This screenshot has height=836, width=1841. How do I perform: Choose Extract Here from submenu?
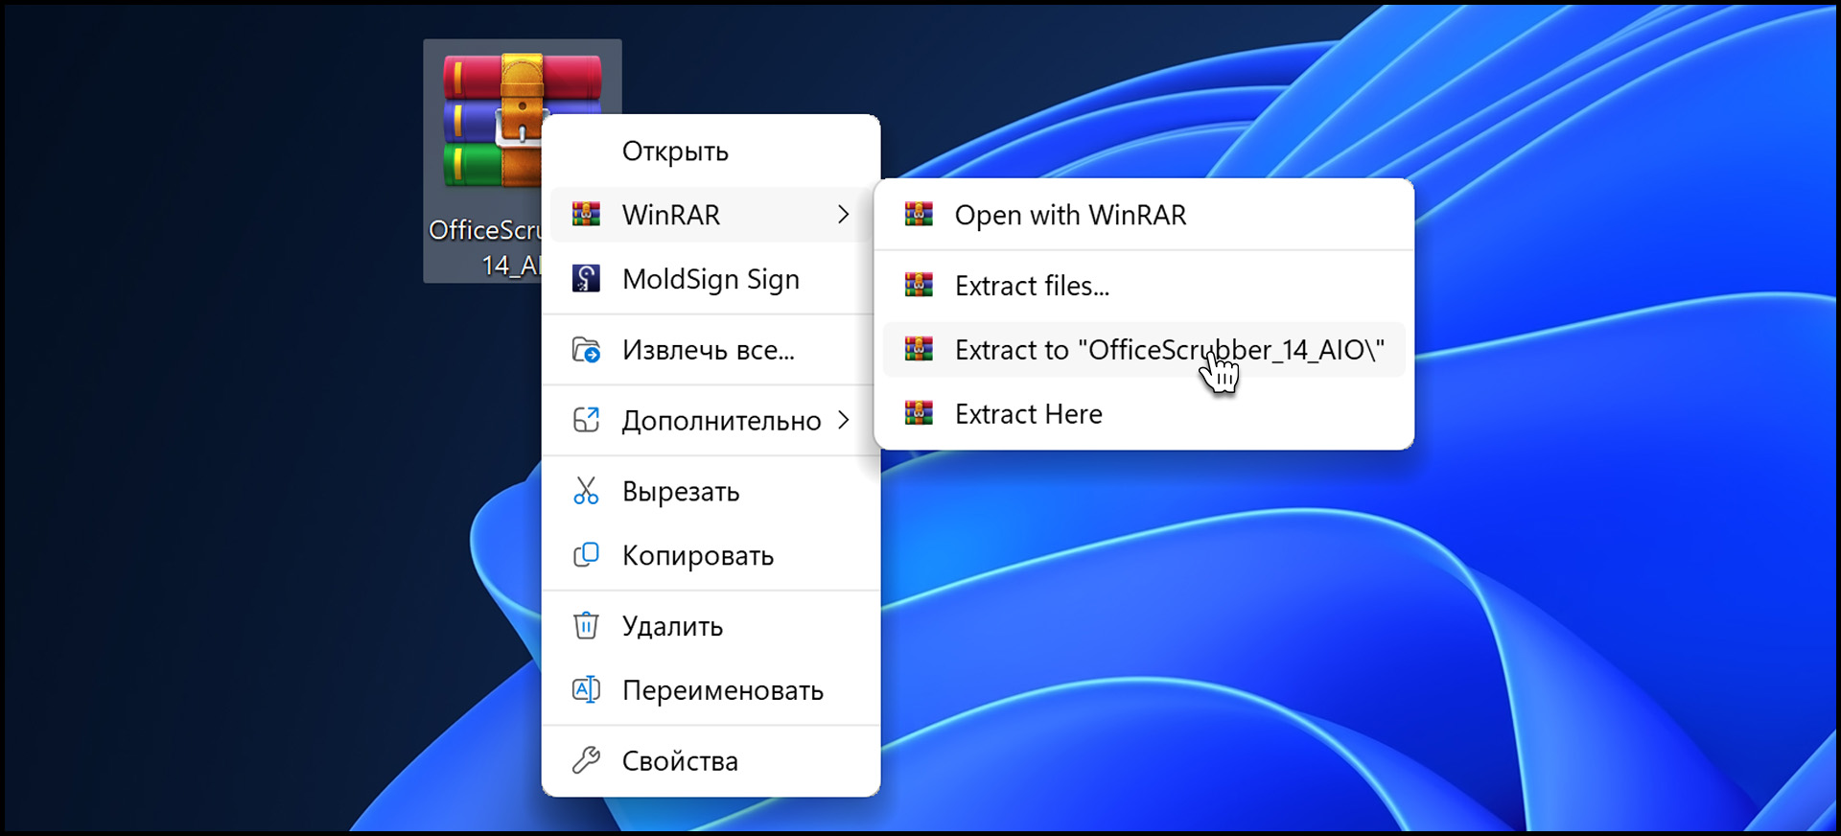click(1028, 414)
